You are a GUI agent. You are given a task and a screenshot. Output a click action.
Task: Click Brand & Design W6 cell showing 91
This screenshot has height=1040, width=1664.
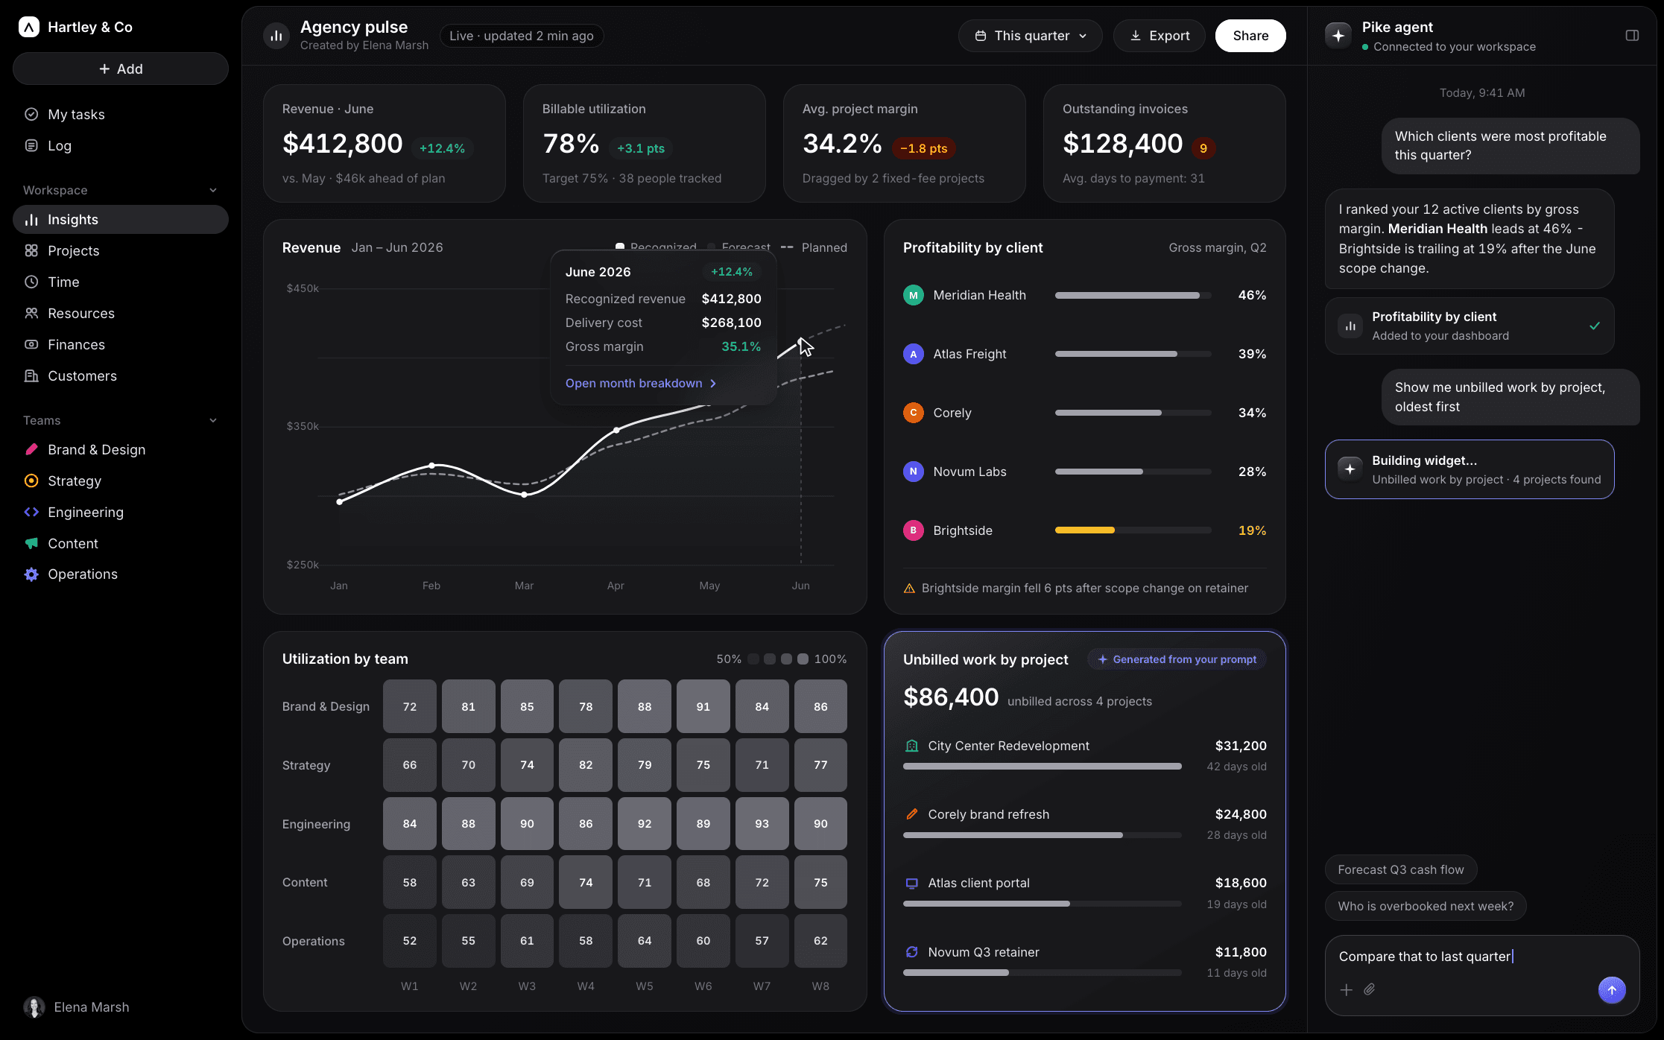point(703,706)
